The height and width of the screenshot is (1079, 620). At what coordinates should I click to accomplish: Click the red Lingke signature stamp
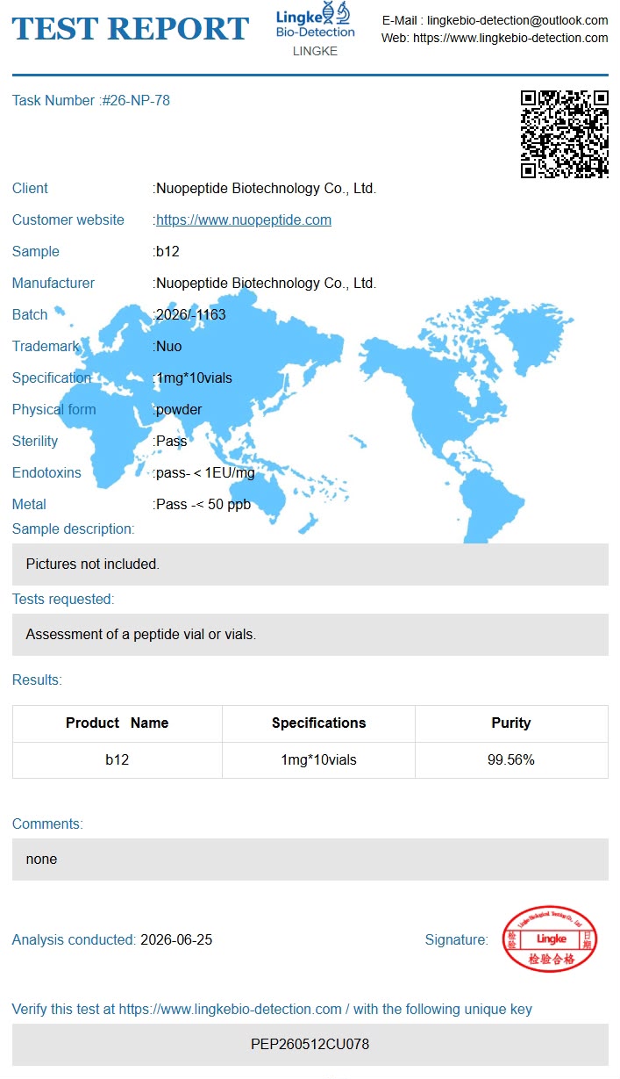(x=551, y=939)
